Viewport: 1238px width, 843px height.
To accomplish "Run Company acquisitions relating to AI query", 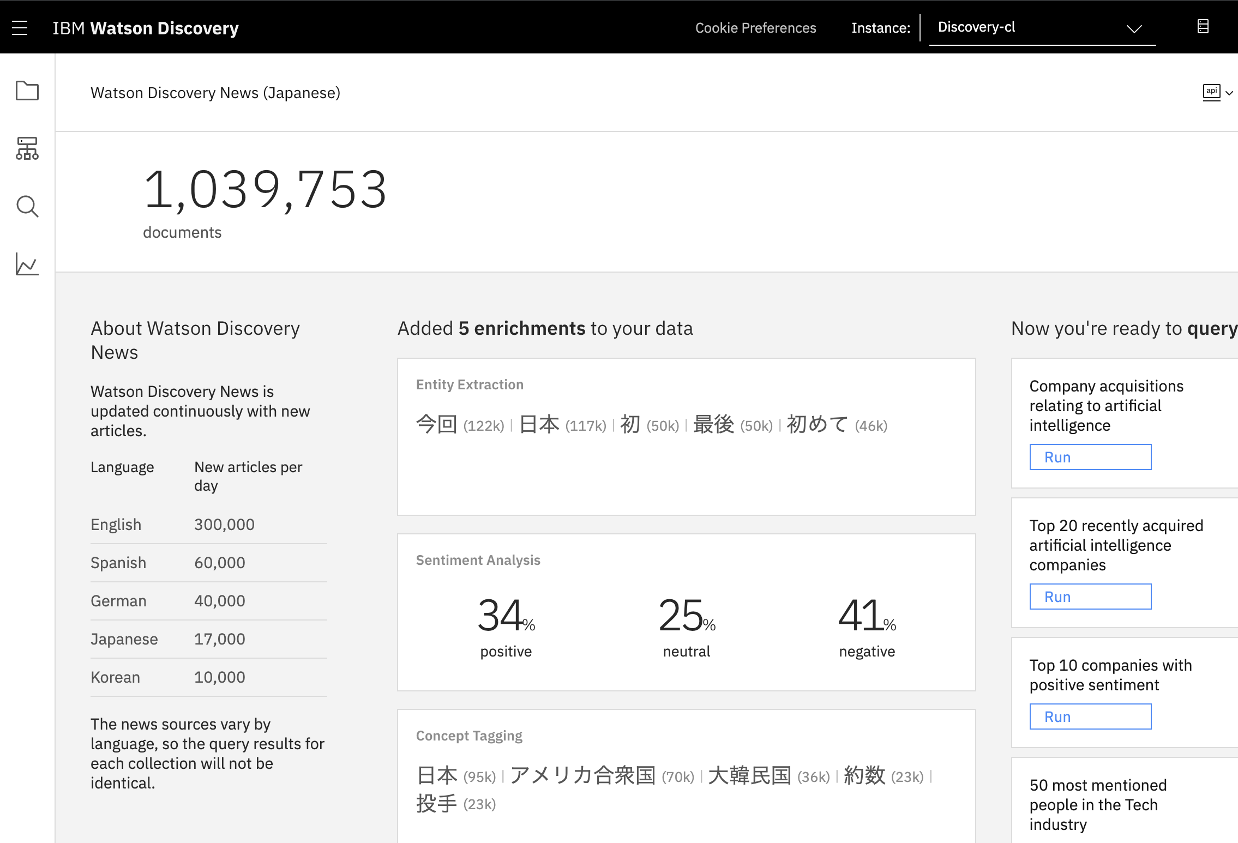I will pyautogui.click(x=1090, y=457).
